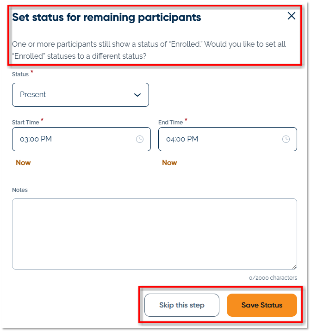Click the description paragraph about 'Enrolled' statuses
311x332 pixels.
(x=148, y=50)
